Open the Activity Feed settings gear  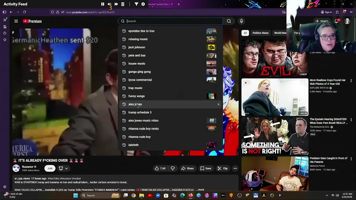(x=143, y=4)
